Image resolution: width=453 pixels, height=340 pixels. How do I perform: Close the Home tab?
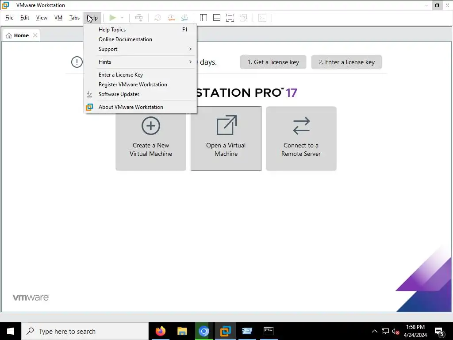[35, 35]
